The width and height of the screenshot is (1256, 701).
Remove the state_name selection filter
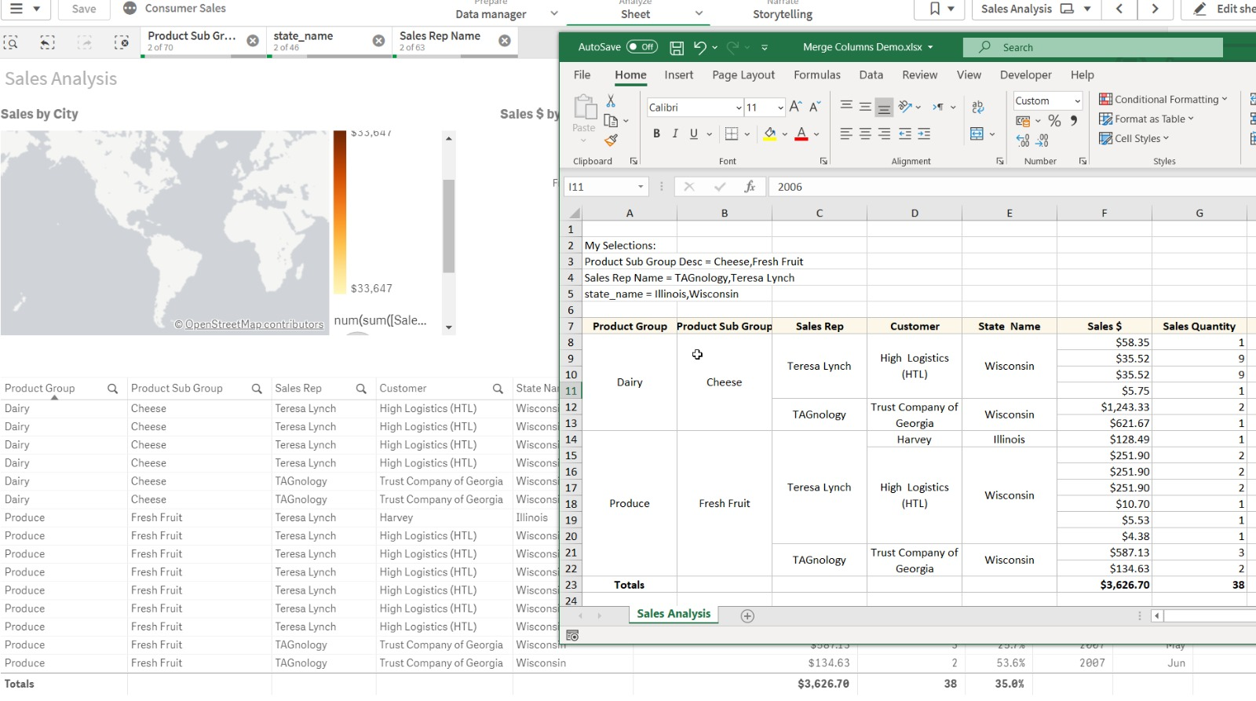click(x=378, y=41)
